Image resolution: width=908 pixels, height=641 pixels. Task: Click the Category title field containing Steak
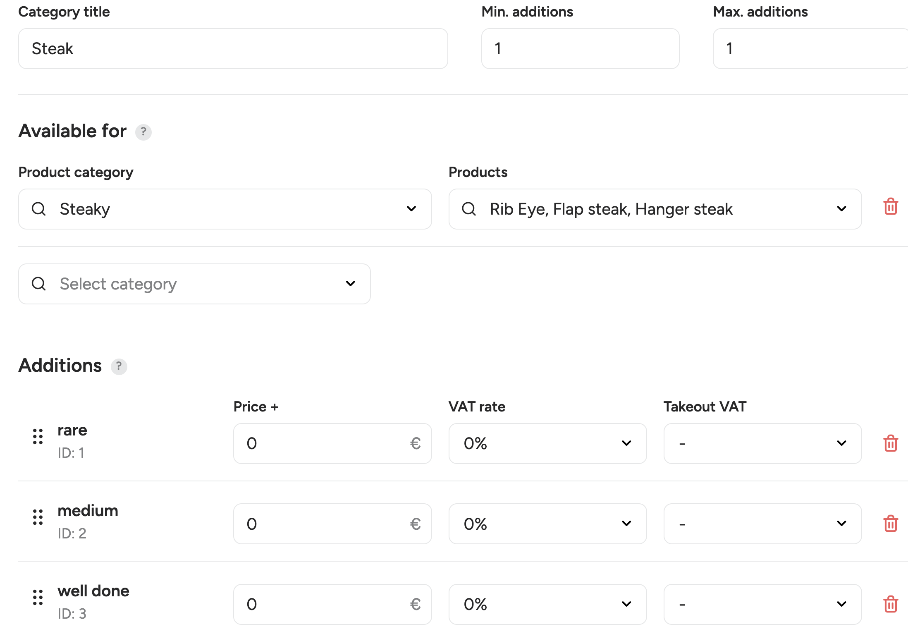233,49
